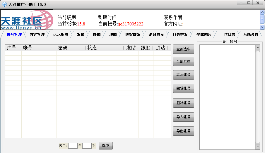Click the header panel scrollbar thumb
The width and height of the screenshot is (265, 153).
click(x=262, y=19)
